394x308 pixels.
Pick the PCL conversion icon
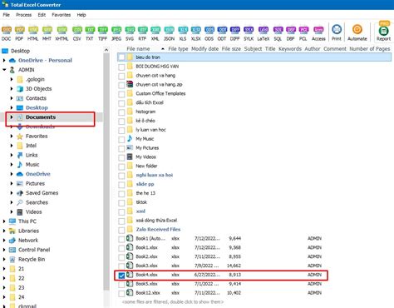click(x=303, y=33)
